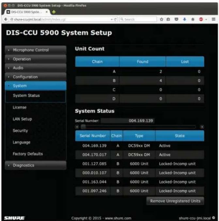Viewport: 219px width, 221px height.
Task: Click the serial number slider handle
Action: coord(83,127)
